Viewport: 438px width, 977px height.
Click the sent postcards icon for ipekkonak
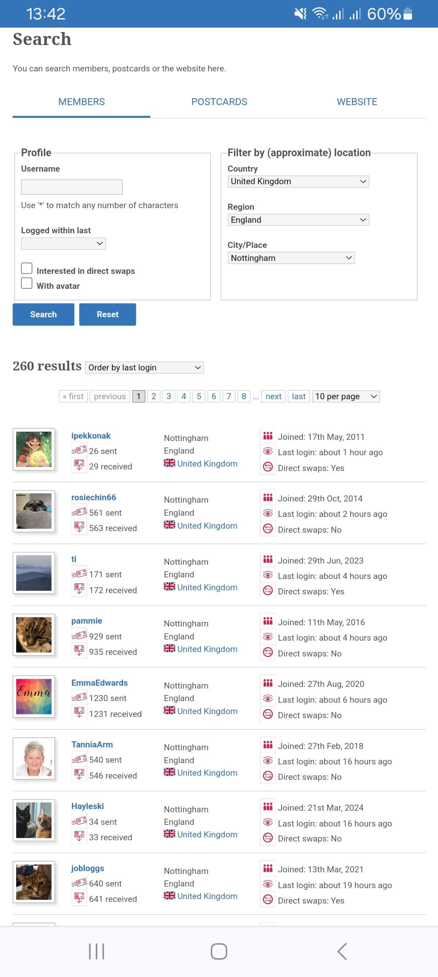pos(79,450)
